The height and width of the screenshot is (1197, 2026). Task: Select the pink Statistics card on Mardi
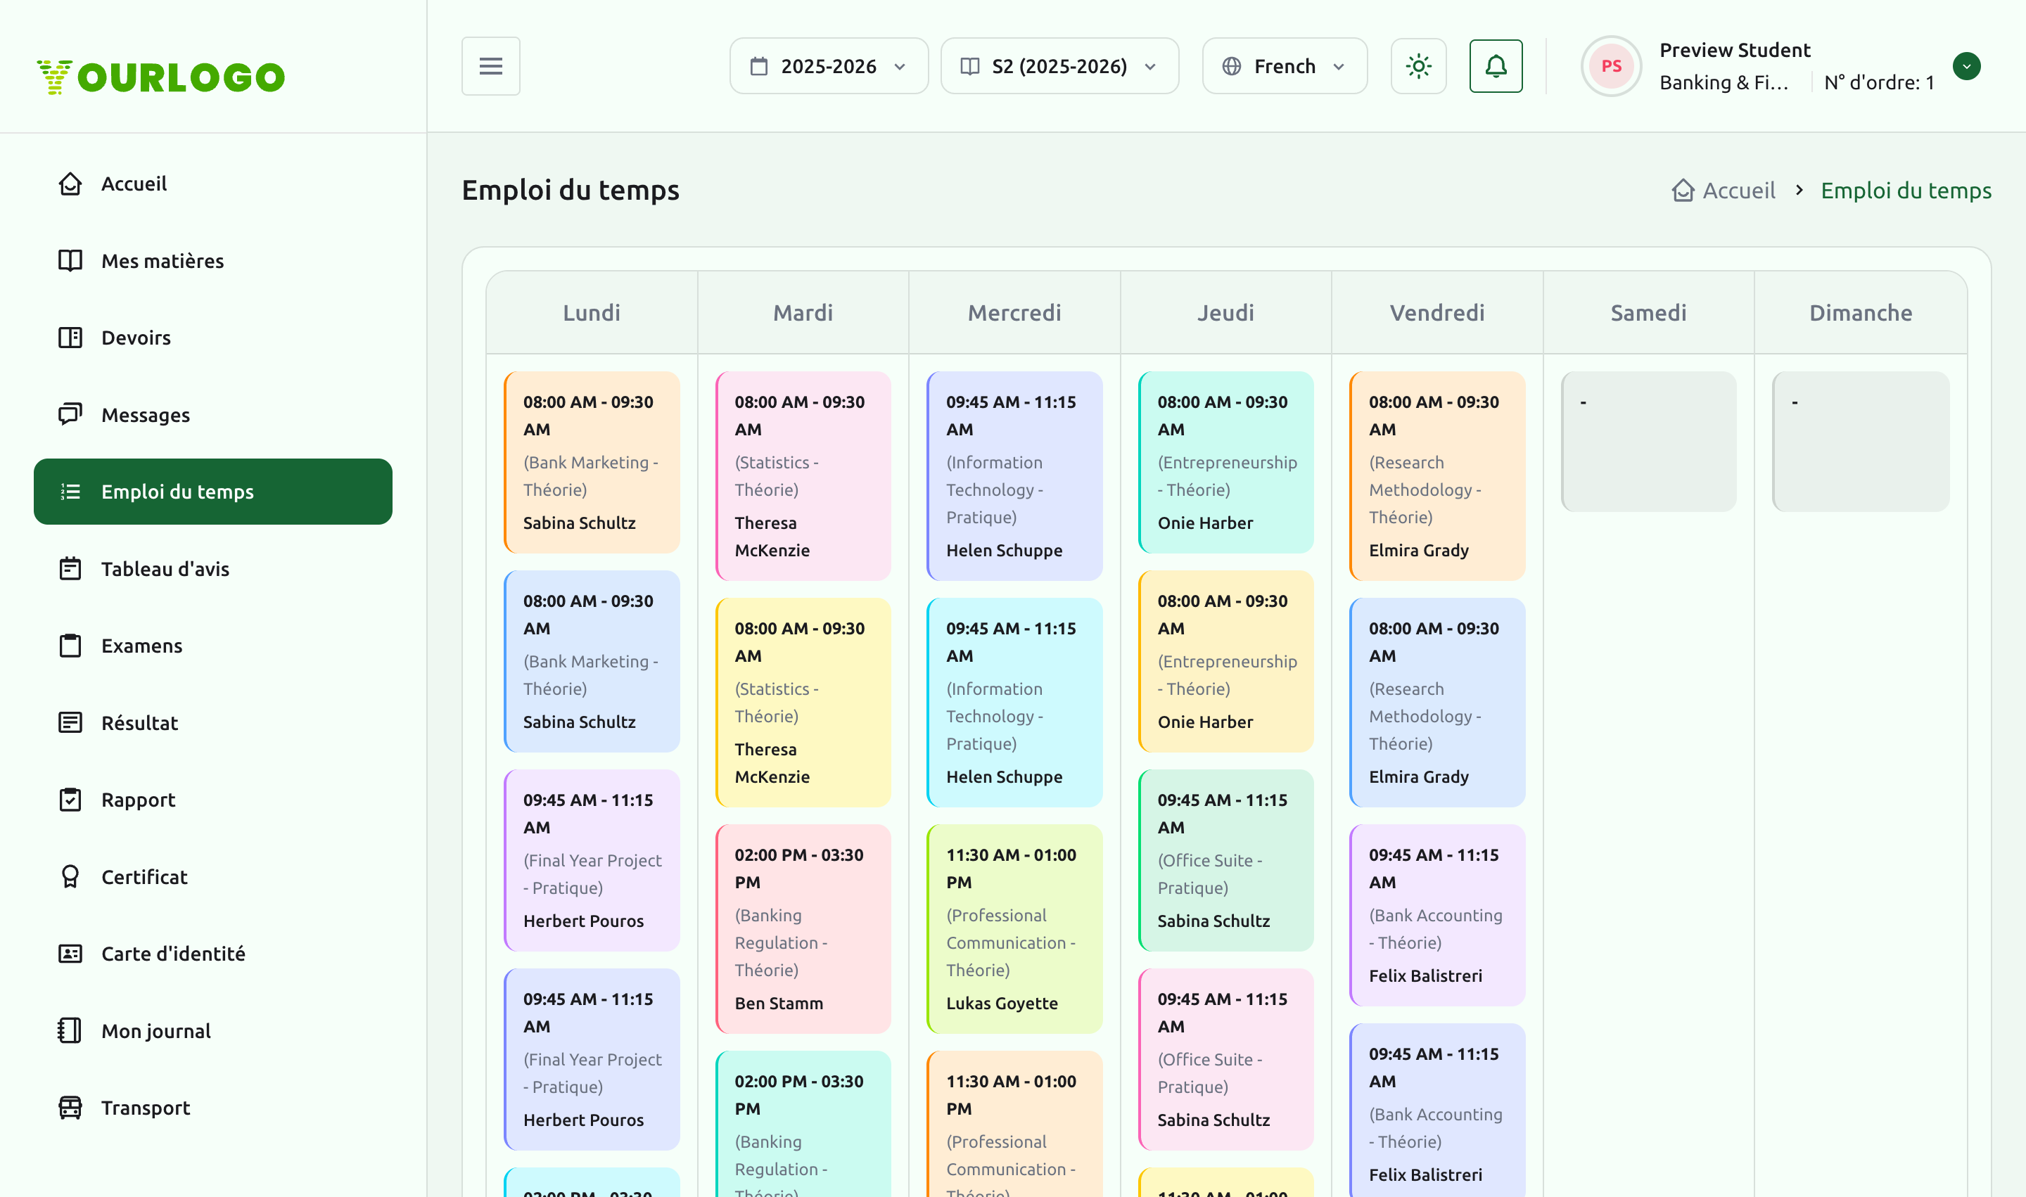point(803,476)
